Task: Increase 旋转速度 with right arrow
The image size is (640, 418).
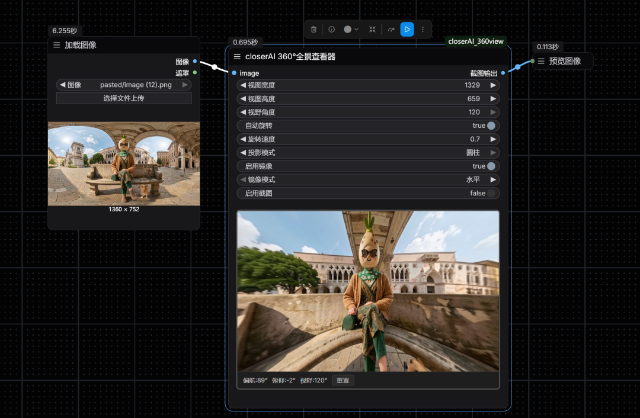Action: (493, 139)
